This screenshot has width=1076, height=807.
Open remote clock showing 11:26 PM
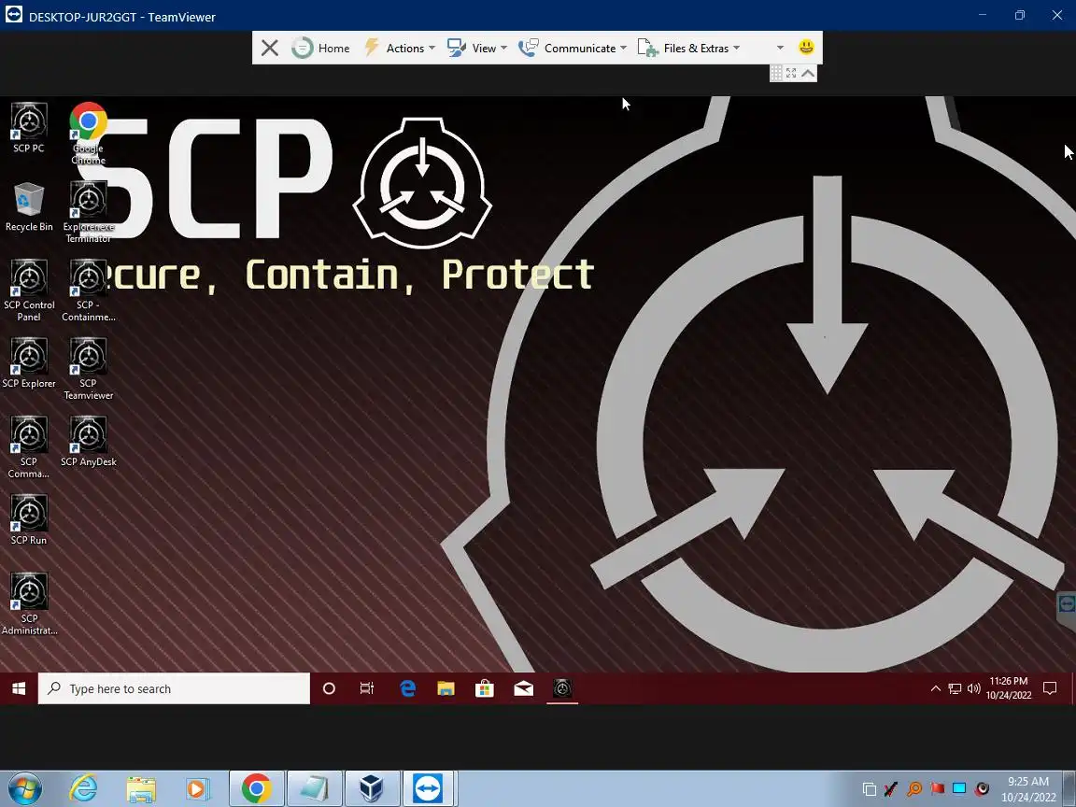click(1009, 688)
